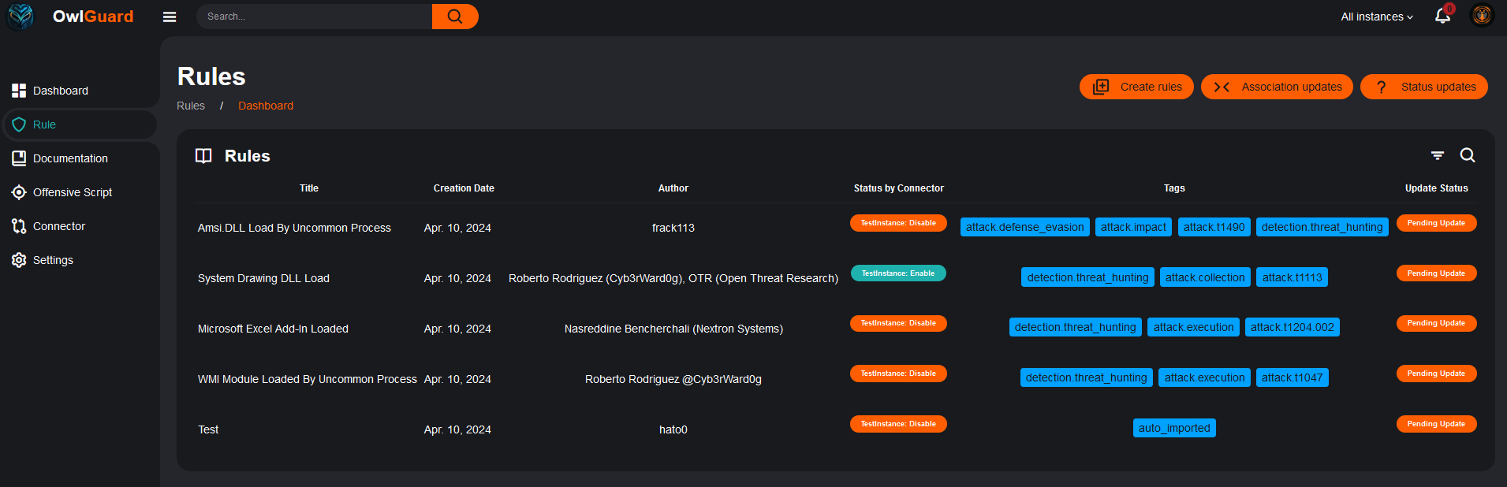Click the Association updates button

(1277, 87)
